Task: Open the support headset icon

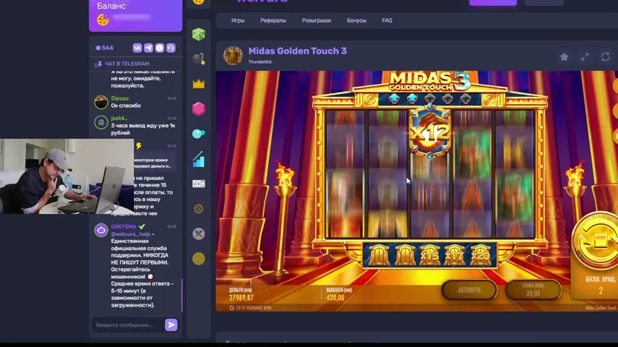Action: (171, 48)
